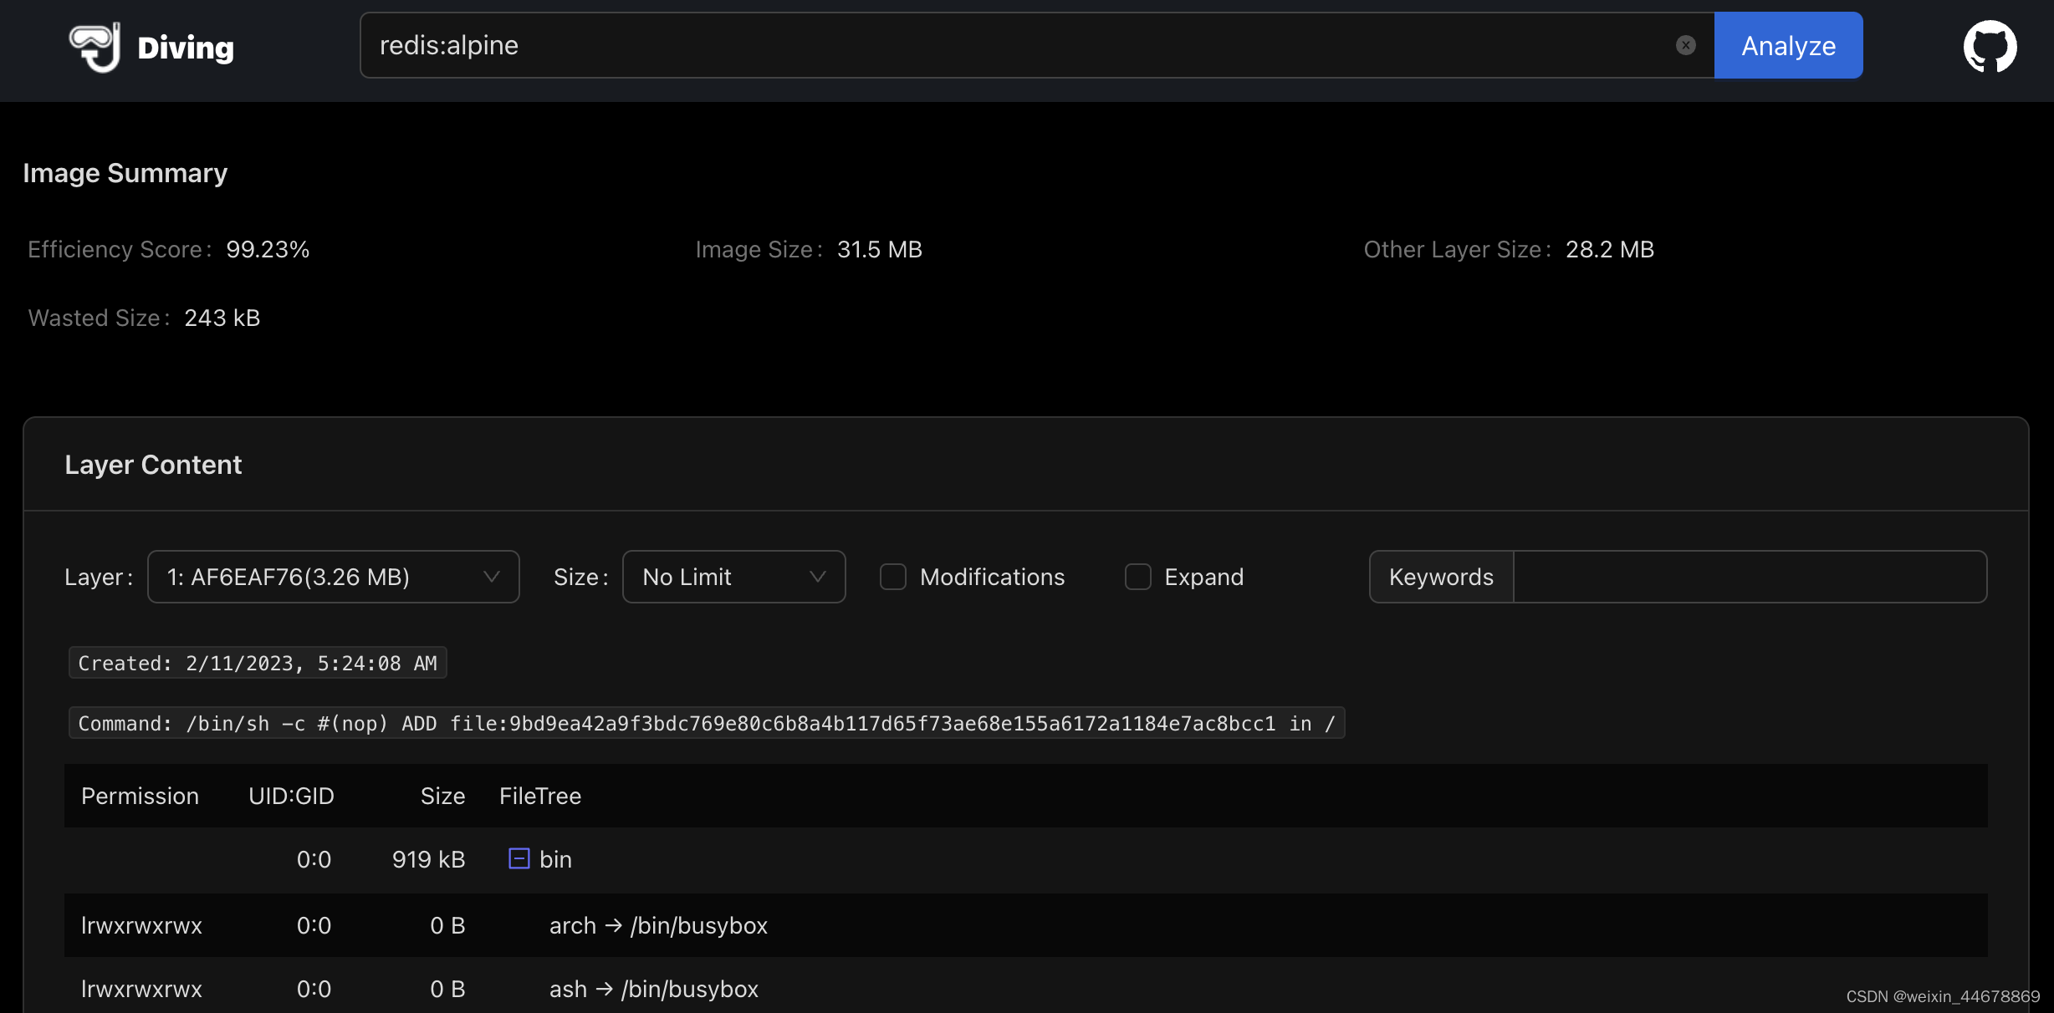Screen dimensions: 2054x1013
Task: Enable the Expand checkbox
Action: point(1138,577)
